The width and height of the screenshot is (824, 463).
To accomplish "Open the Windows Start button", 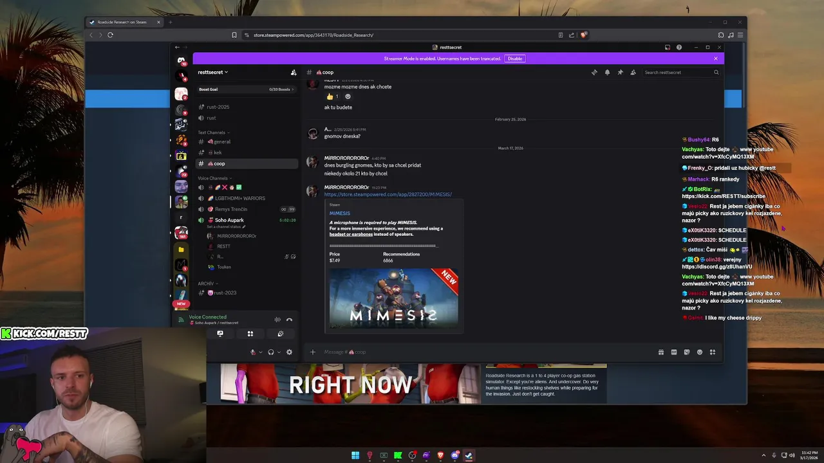I will click(x=355, y=455).
